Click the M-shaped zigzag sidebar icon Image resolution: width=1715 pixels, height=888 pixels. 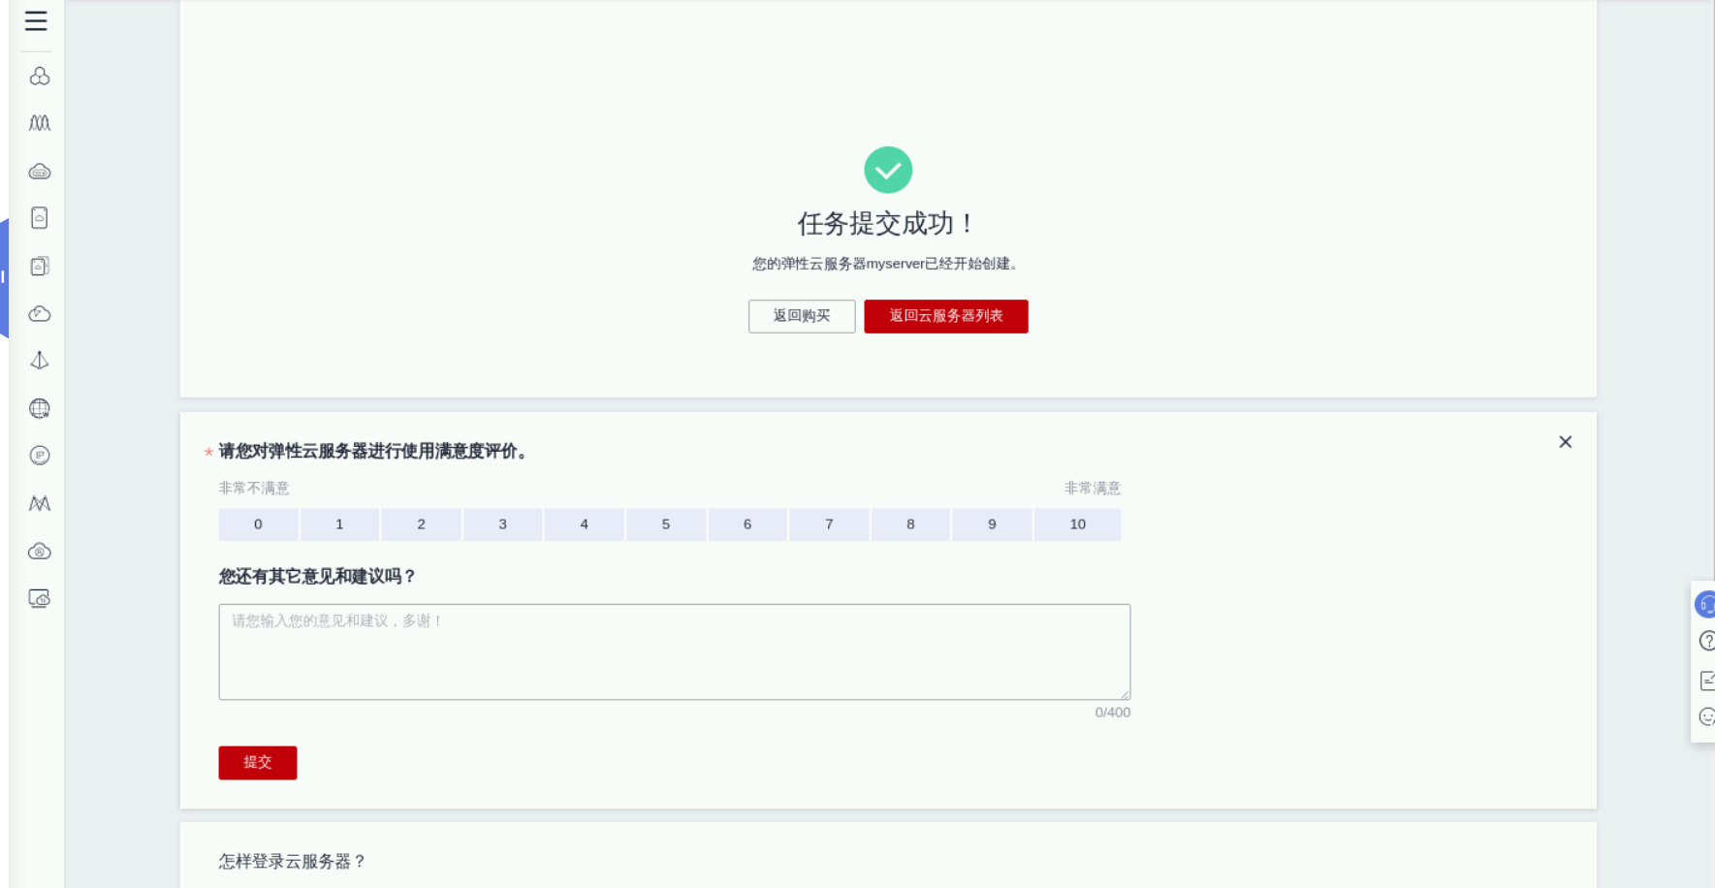tap(39, 503)
